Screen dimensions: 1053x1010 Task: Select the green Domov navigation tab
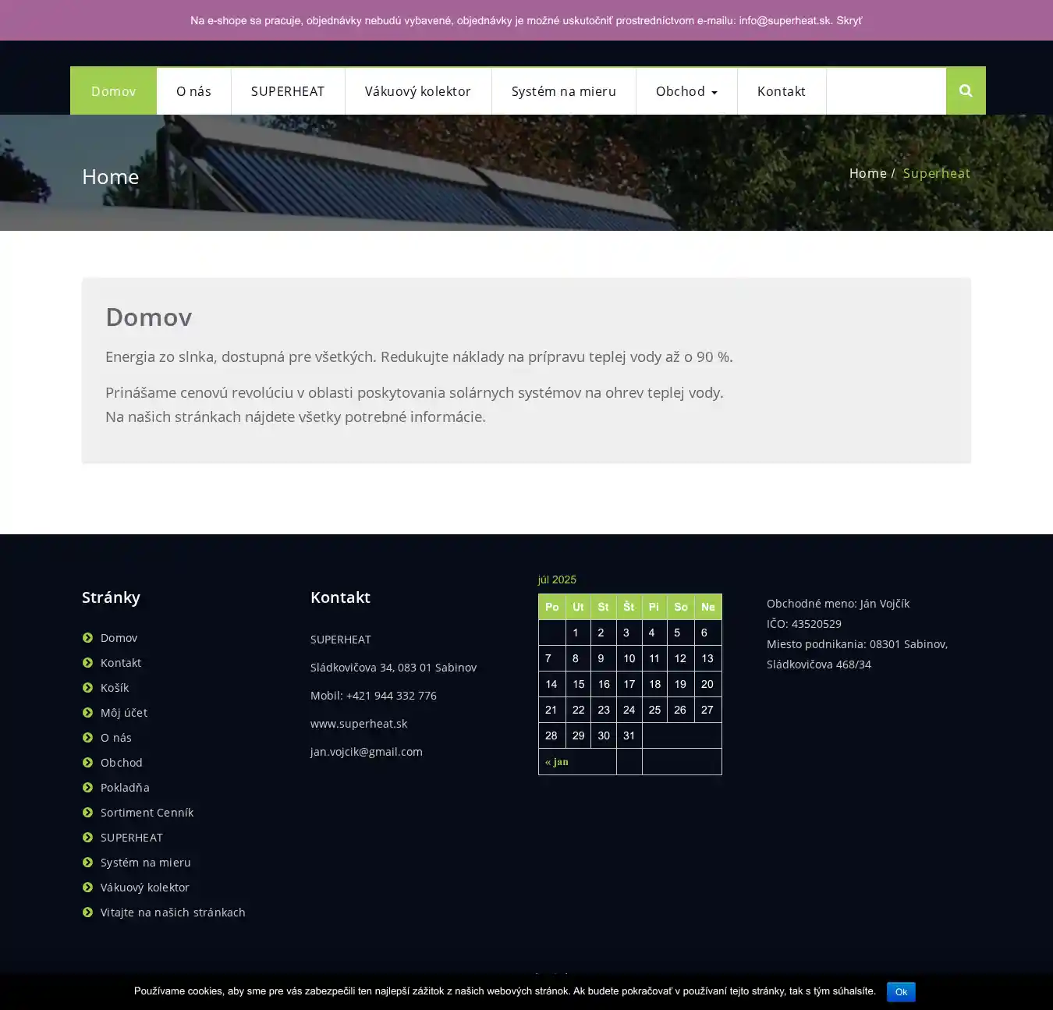[x=113, y=91]
